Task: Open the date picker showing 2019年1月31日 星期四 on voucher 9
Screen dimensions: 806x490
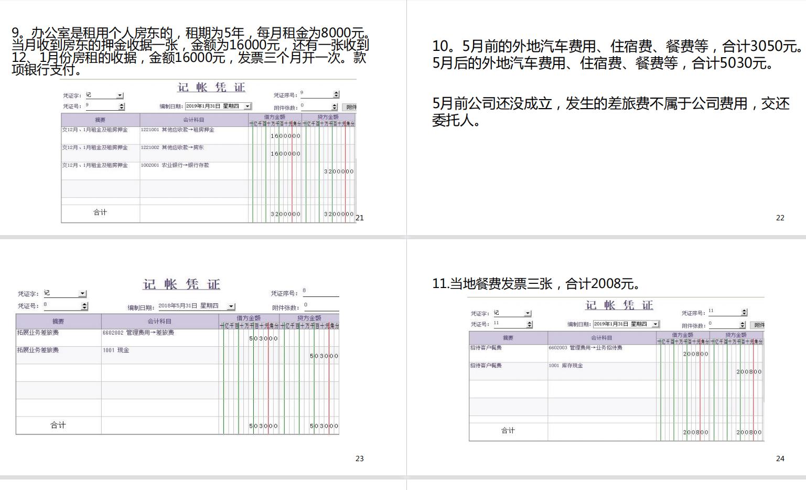Action: [x=246, y=106]
